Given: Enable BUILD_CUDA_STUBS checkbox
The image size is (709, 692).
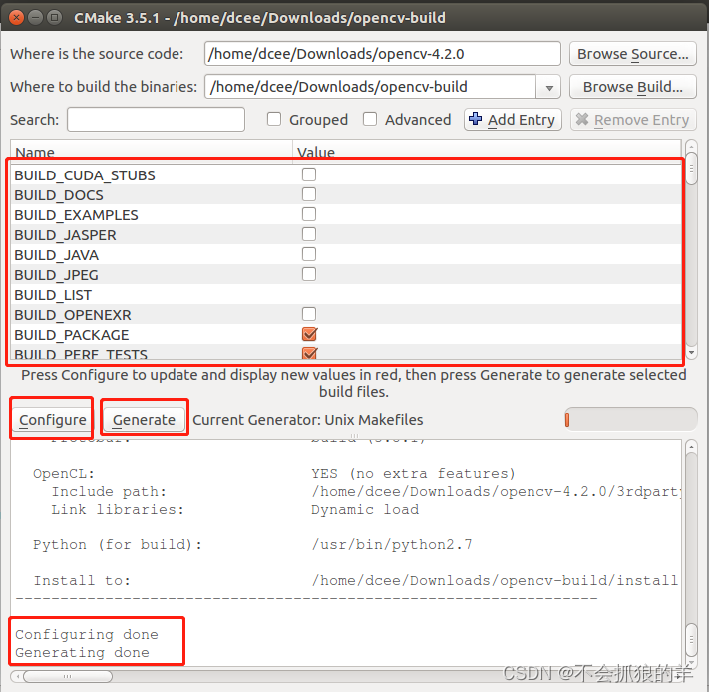Looking at the screenshot, I should click(309, 174).
